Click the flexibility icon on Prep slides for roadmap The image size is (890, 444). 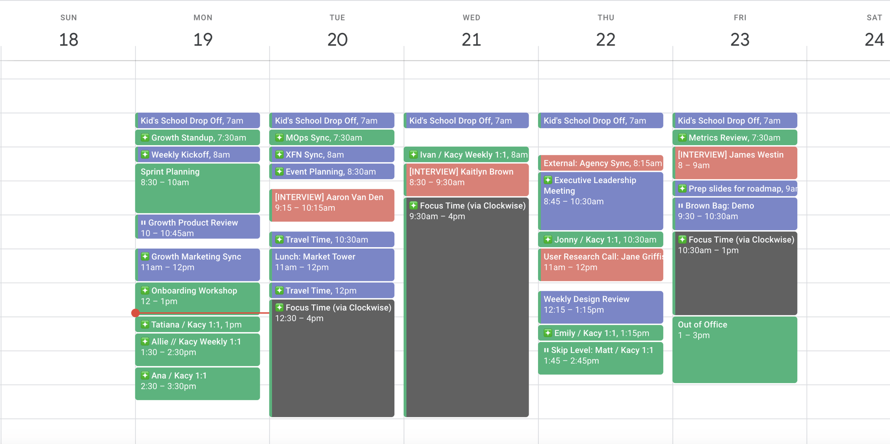[682, 188]
